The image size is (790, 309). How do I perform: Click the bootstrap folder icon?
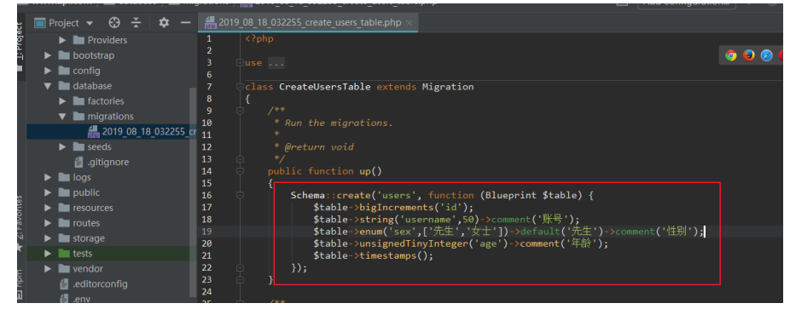[x=64, y=55]
